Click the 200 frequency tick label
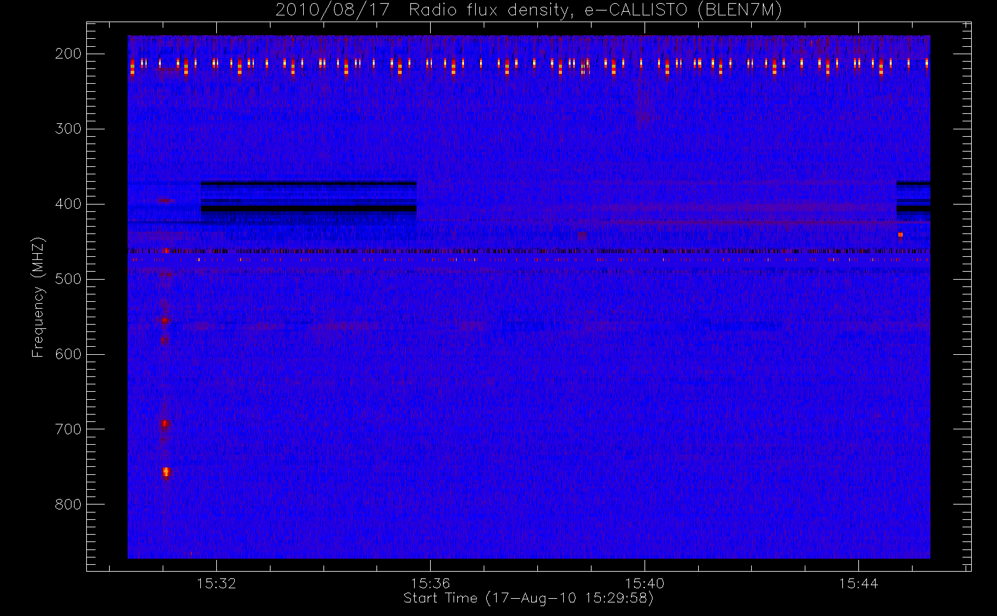The width and height of the screenshot is (997, 616). pos(68,54)
